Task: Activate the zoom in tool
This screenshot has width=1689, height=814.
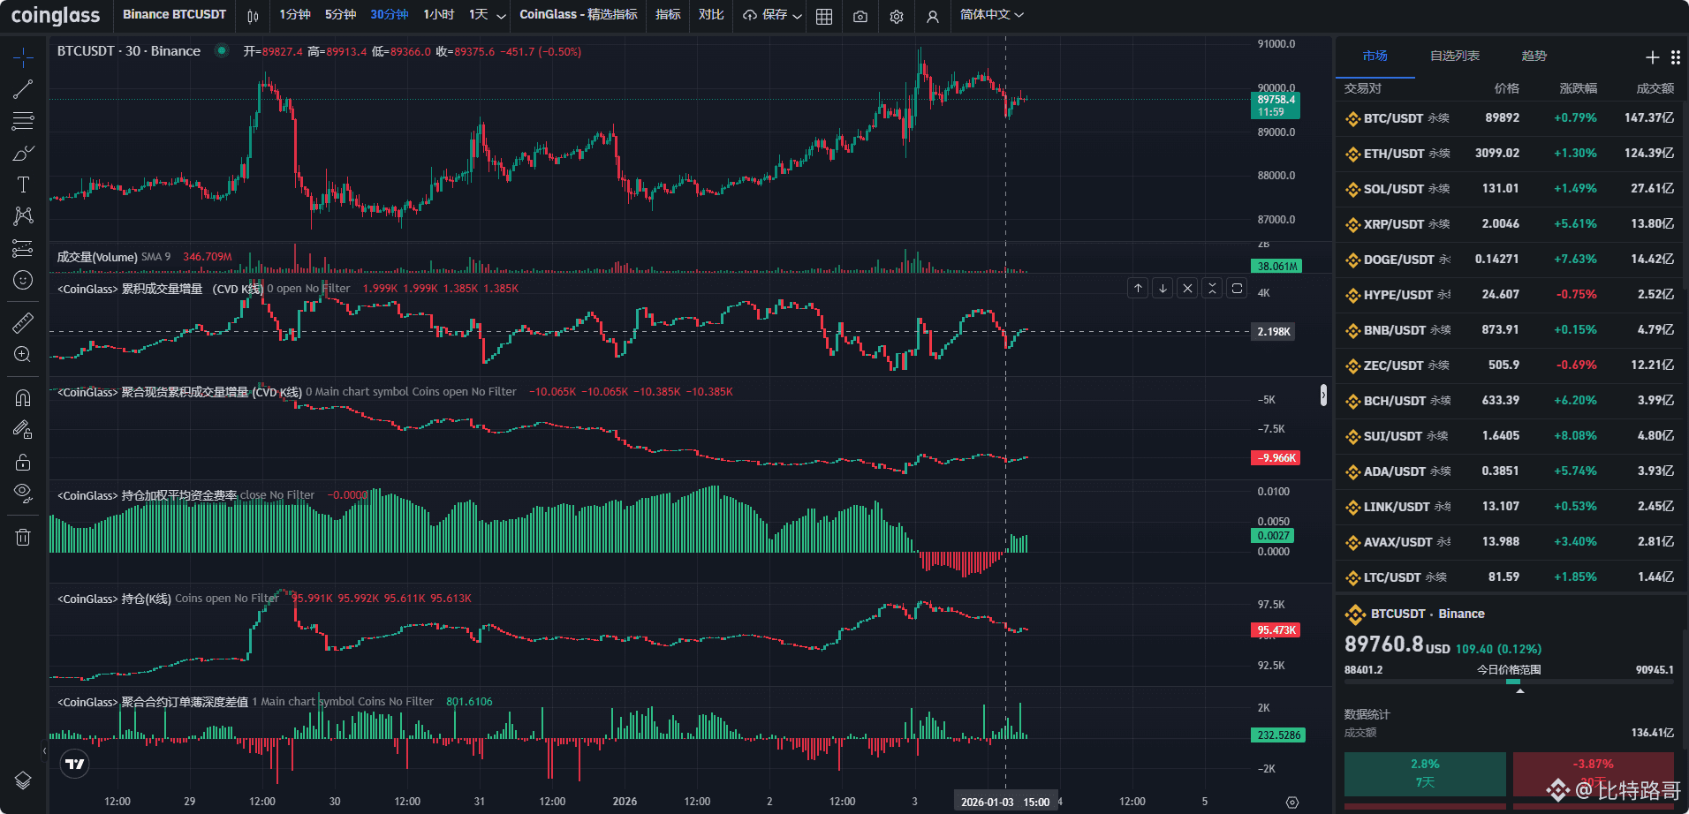Action: coord(23,355)
